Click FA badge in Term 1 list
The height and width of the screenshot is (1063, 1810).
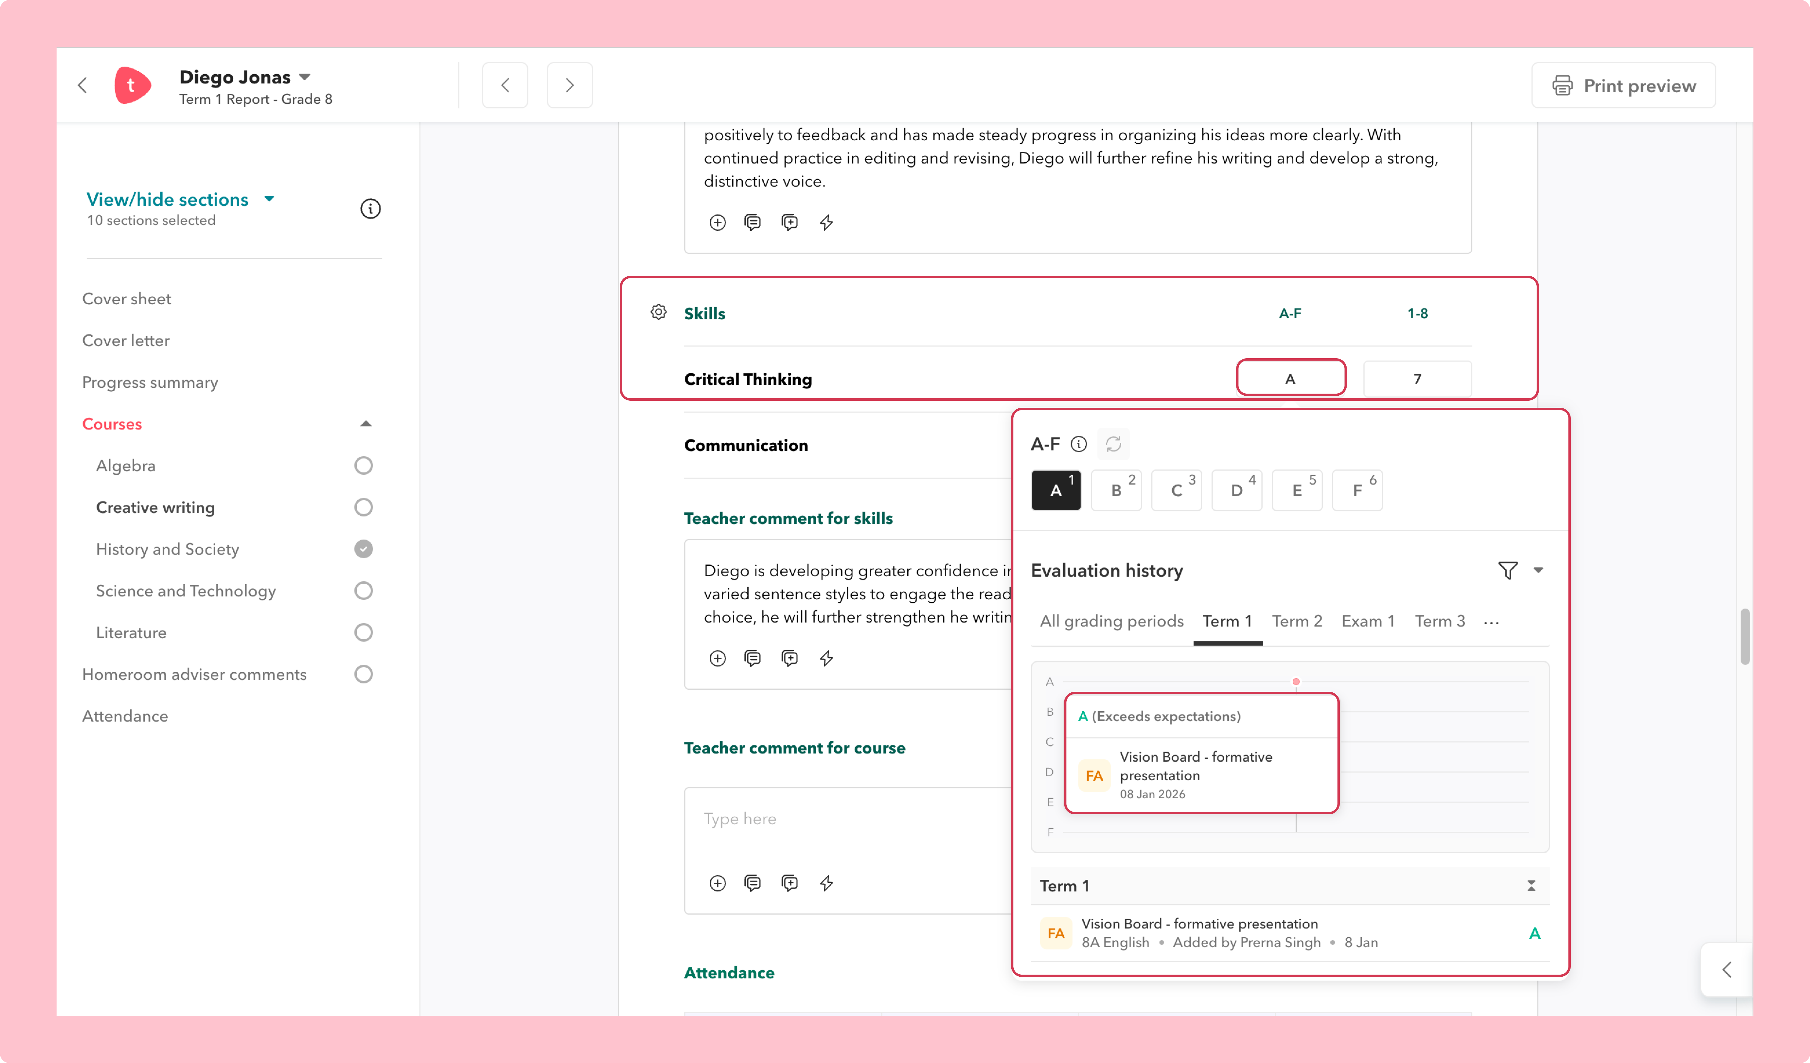point(1056,933)
